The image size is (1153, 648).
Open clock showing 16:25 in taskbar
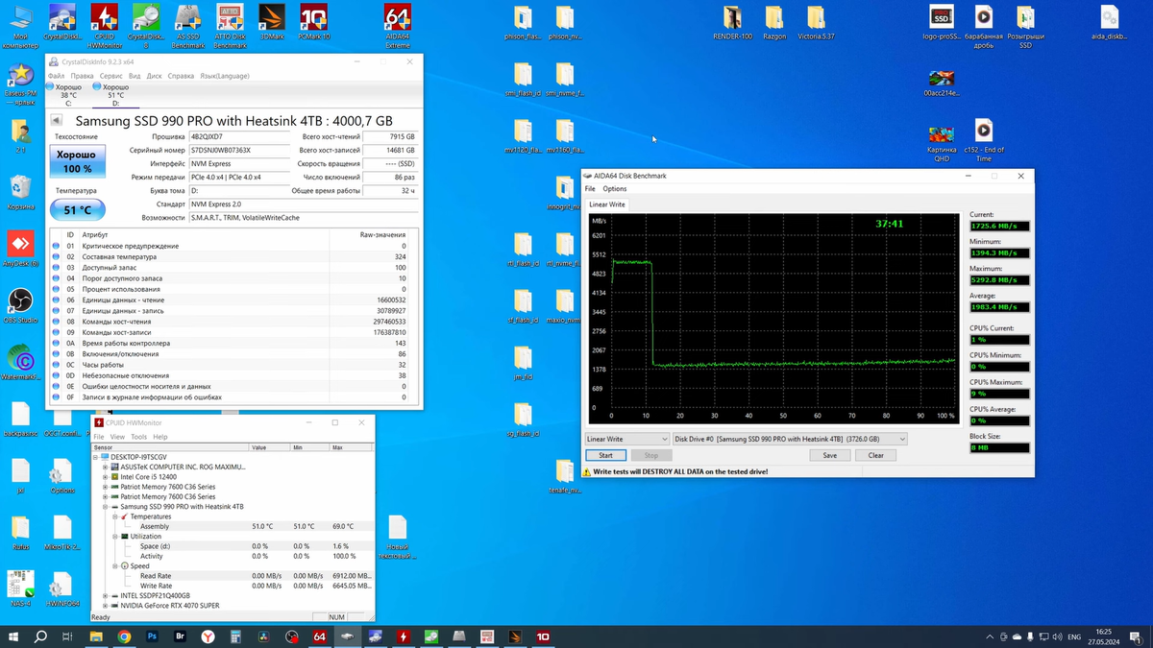point(1102,636)
